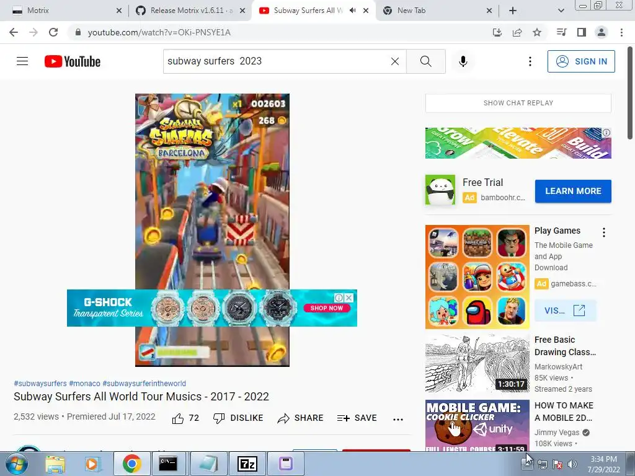Click the volume speaker tray icon

click(x=572, y=465)
